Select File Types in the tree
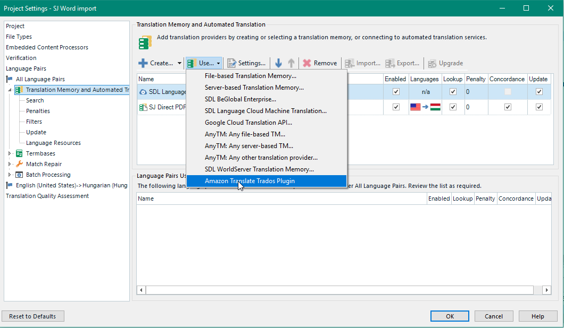 pyautogui.click(x=19, y=37)
